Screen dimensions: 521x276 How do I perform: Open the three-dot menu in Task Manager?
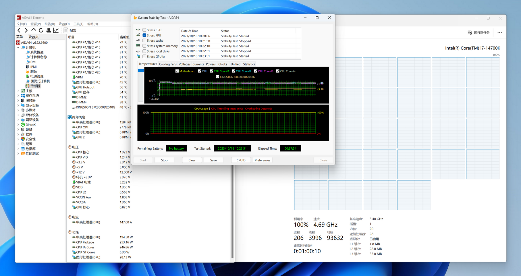[x=500, y=33]
